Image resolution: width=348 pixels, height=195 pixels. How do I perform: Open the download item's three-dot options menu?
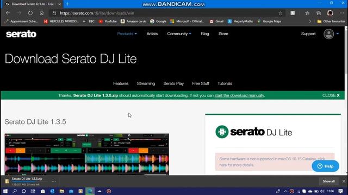[x=54, y=181]
